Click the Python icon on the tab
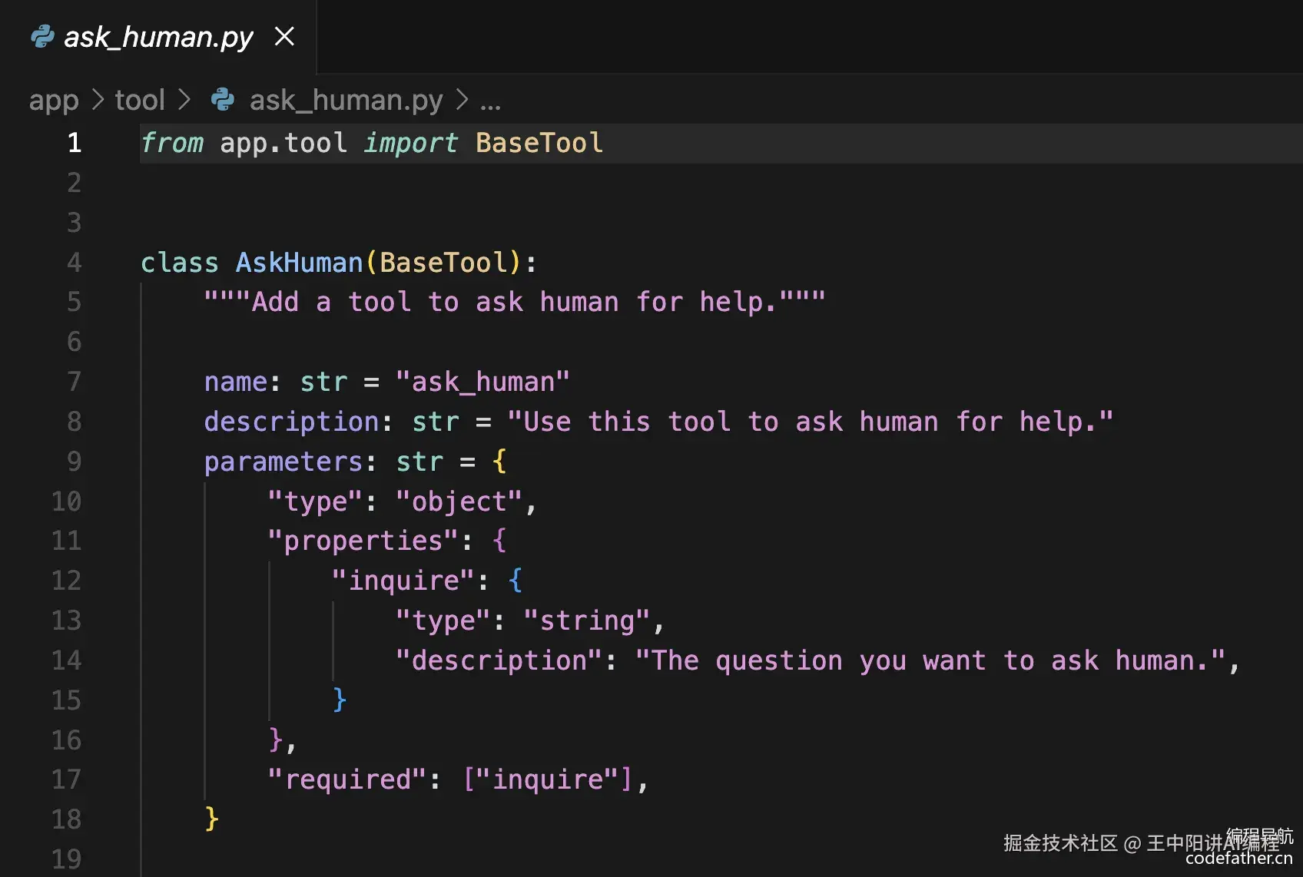 pyautogui.click(x=42, y=36)
